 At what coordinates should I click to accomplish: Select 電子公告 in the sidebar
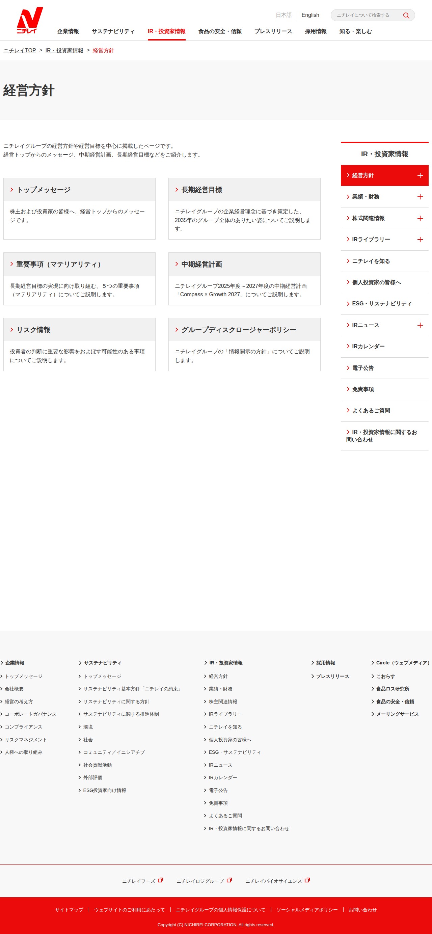(384, 368)
